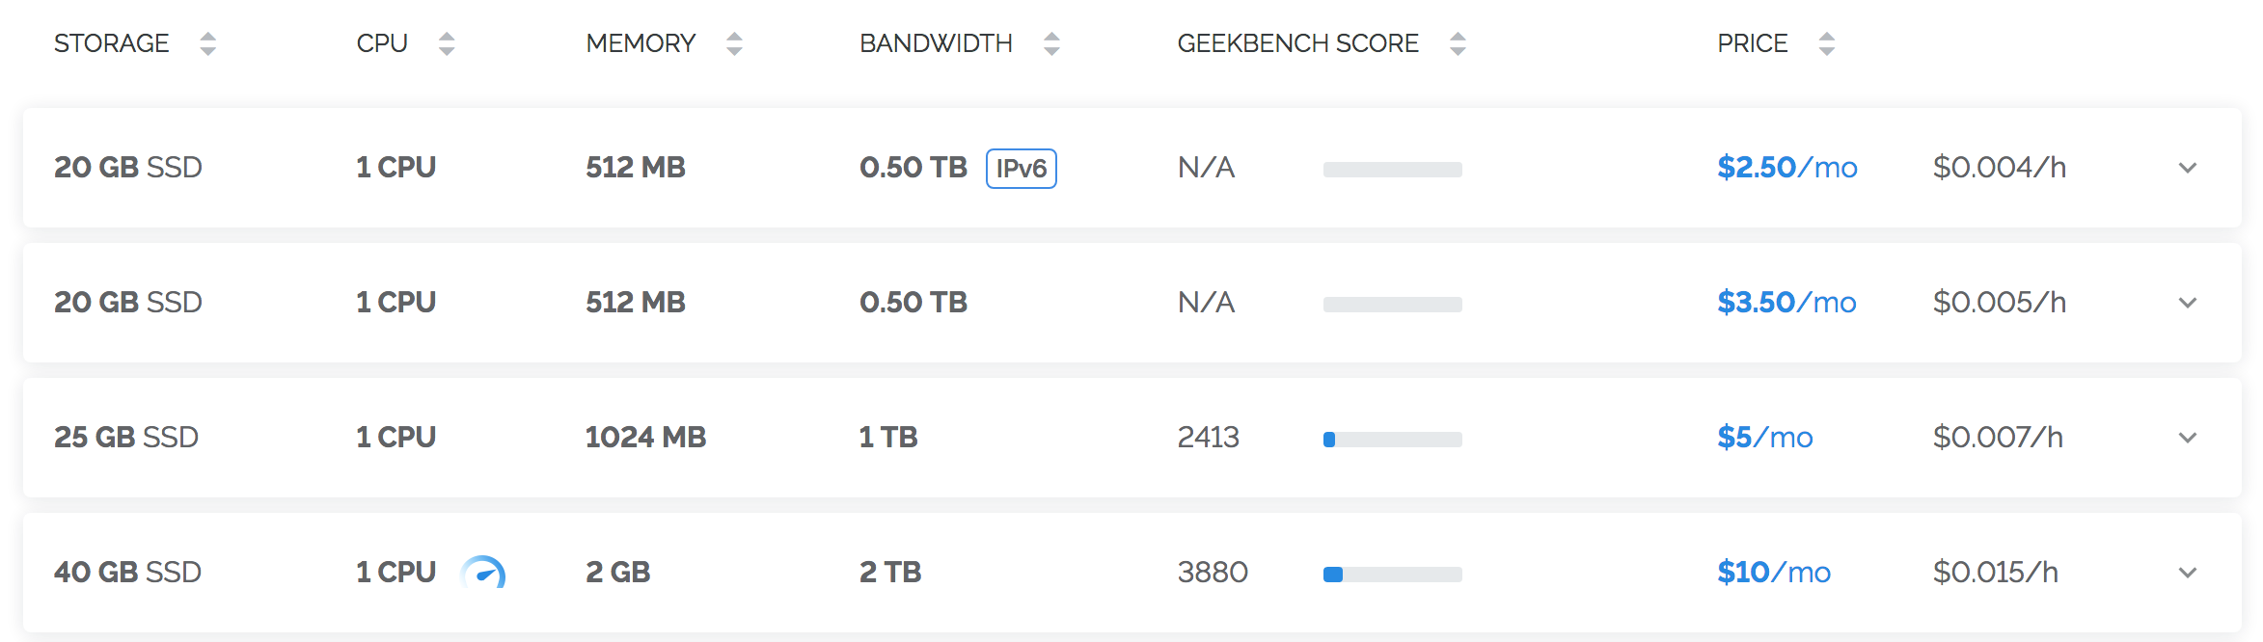Expand the $5/mo plan chevron
The height and width of the screenshot is (642, 2263).
[x=2188, y=438]
